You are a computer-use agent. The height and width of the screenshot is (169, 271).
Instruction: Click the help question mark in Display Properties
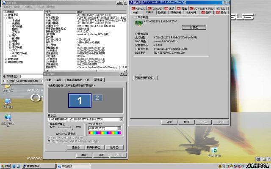coord(122,74)
